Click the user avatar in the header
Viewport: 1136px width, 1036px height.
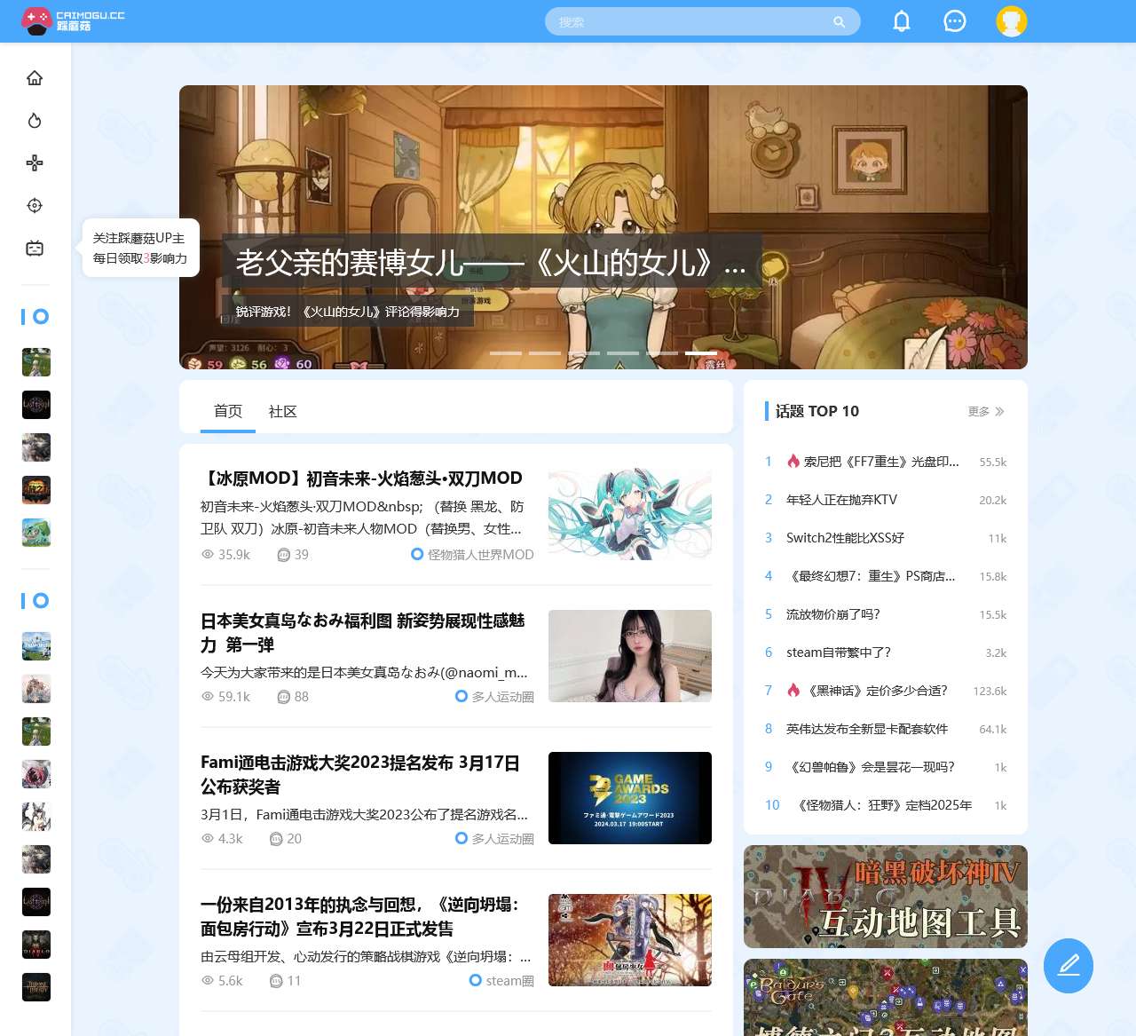(x=1012, y=21)
